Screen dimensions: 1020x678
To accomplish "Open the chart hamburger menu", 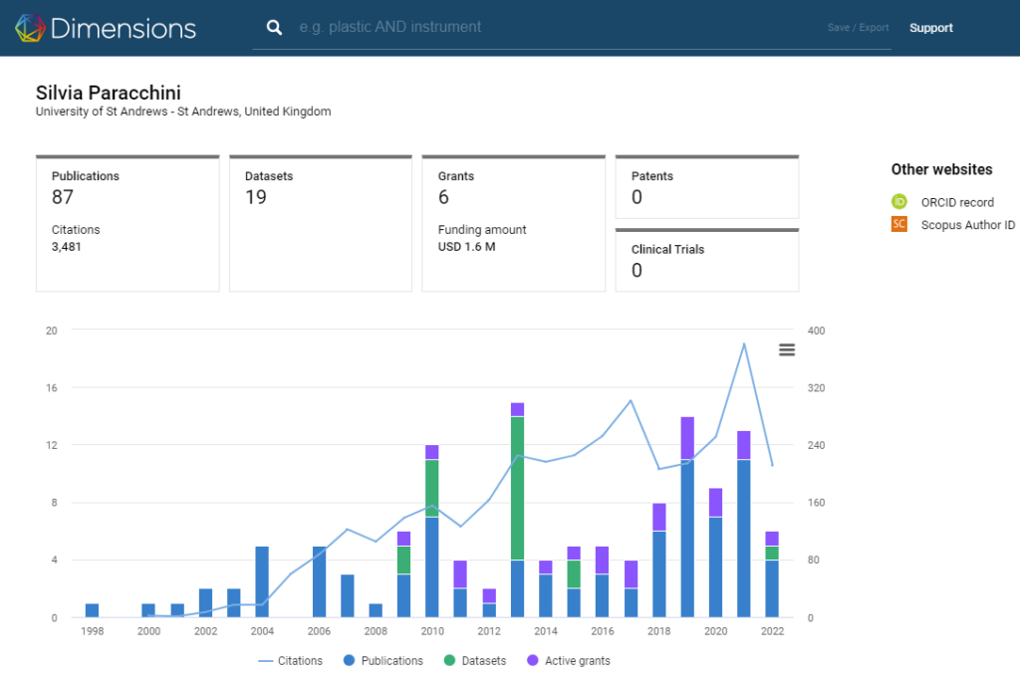I will [x=786, y=349].
